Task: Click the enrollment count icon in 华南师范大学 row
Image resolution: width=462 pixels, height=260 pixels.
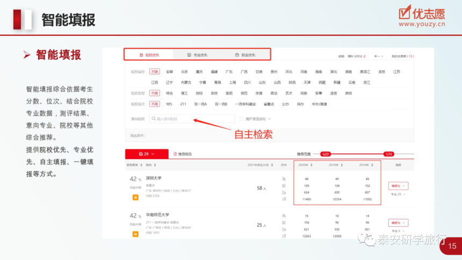Action: [284, 216]
